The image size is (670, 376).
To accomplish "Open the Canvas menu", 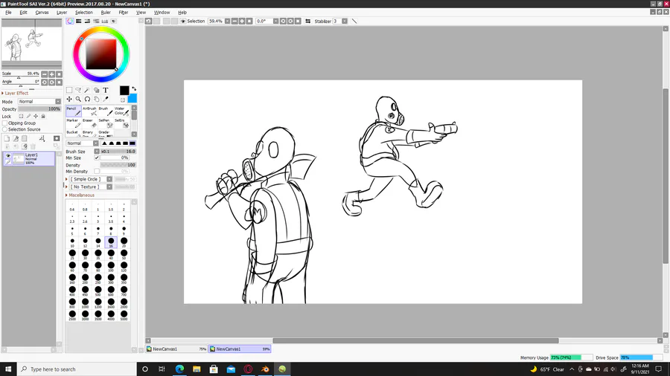I will pos(42,13).
